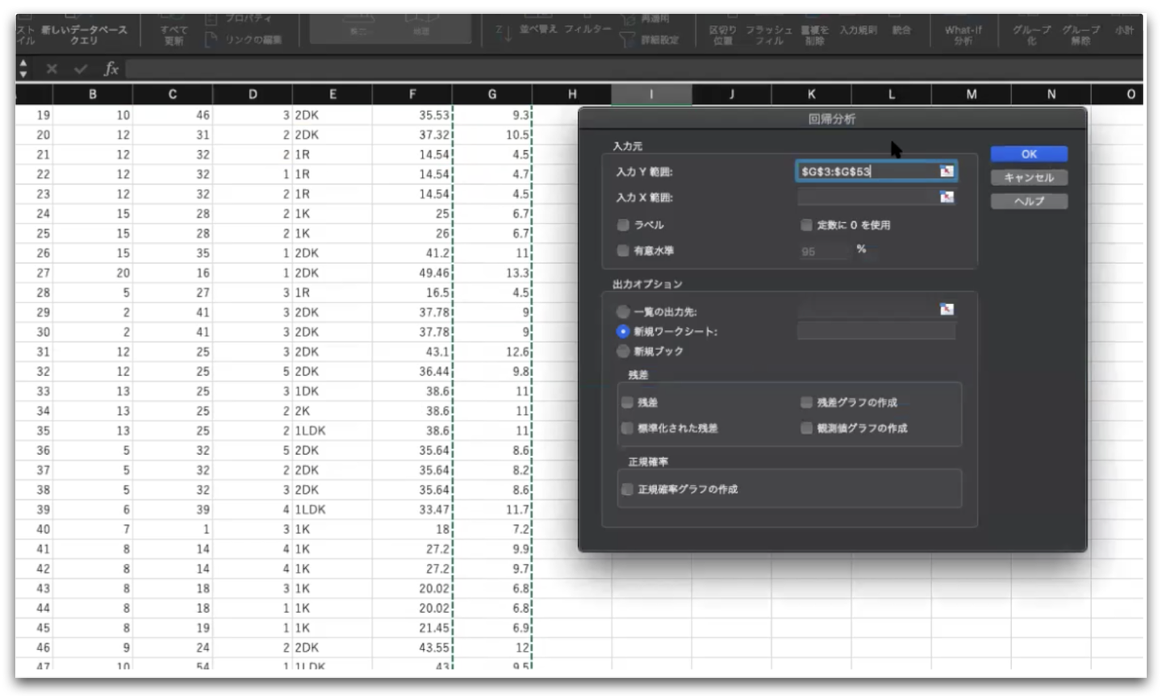Click the 新しいデータベースクエリ ribbon item
1162x697 pixels.
pyautogui.click(x=84, y=34)
